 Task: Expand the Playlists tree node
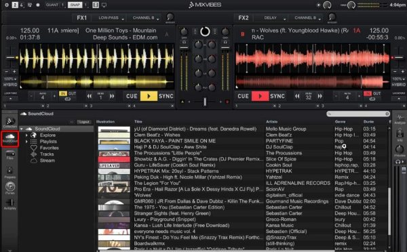26,142
